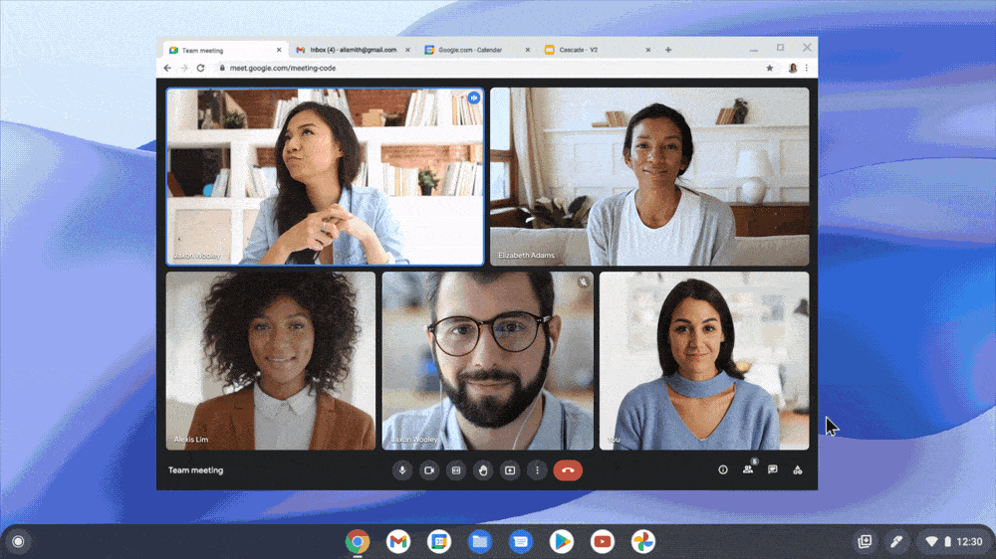
Task: Open the in-call chat panel
Action: (x=773, y=469)
